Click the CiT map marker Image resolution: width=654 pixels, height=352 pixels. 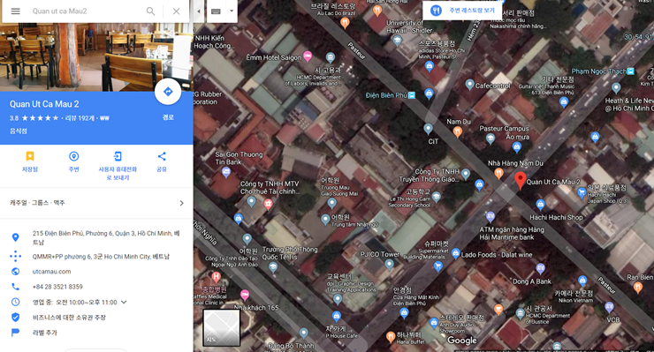coord(428,129)
